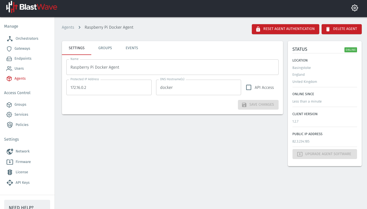Click the Gateways shield icon
The width and height of the screenshot is (367, 209).
point(9,49)
